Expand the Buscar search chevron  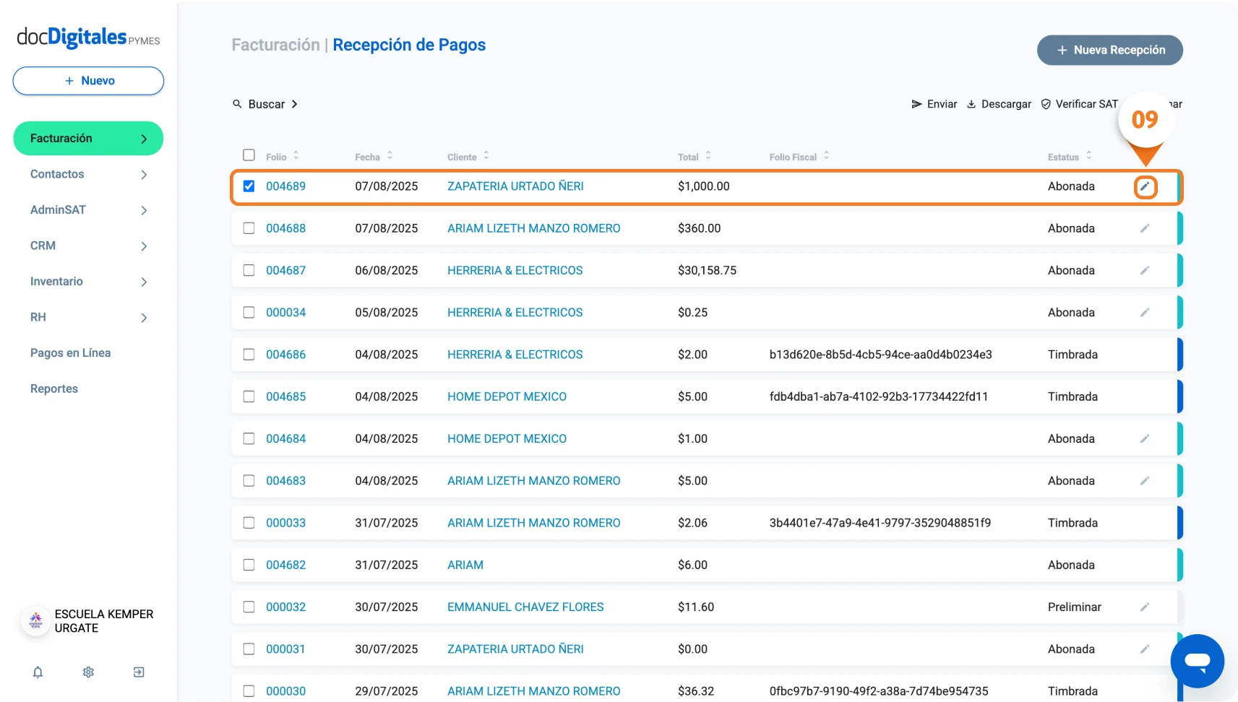pyautogui.click(x=294, y=104)
